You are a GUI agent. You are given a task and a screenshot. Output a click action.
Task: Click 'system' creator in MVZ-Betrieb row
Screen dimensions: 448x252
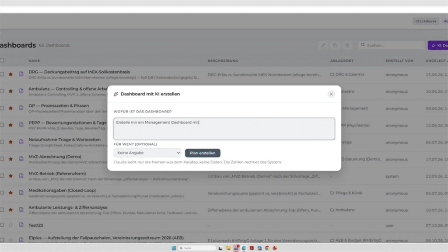(x=392, y=176)
